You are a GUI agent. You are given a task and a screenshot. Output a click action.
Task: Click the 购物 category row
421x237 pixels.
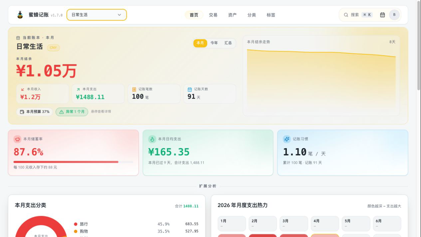click(136, 231)
